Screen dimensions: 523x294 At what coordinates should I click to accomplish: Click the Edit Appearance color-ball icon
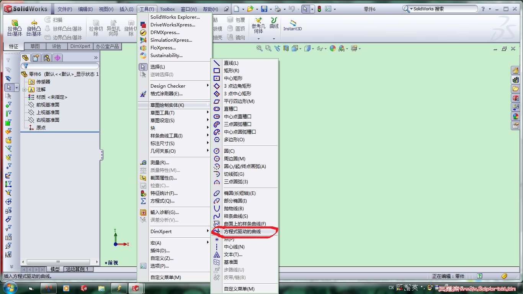point(332,48)
